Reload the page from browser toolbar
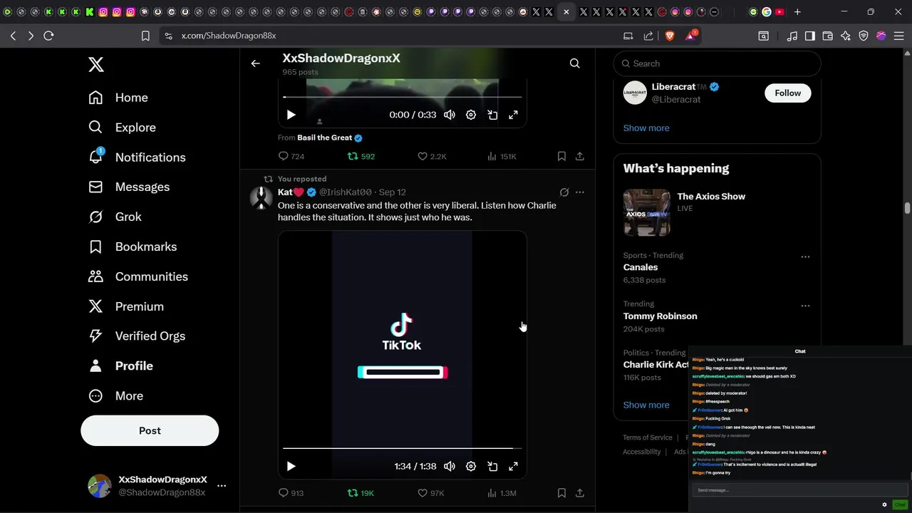Image resolution: width=912 pixels, height=513 pixels. (x=48, y=36)
